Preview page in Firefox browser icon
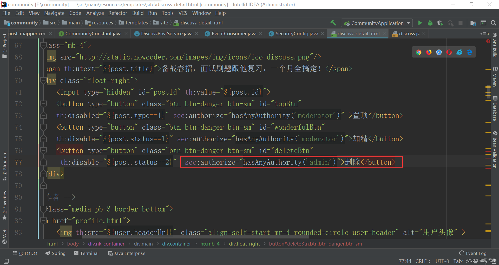The width and height of the screenshot is (499, 265). 429,52
